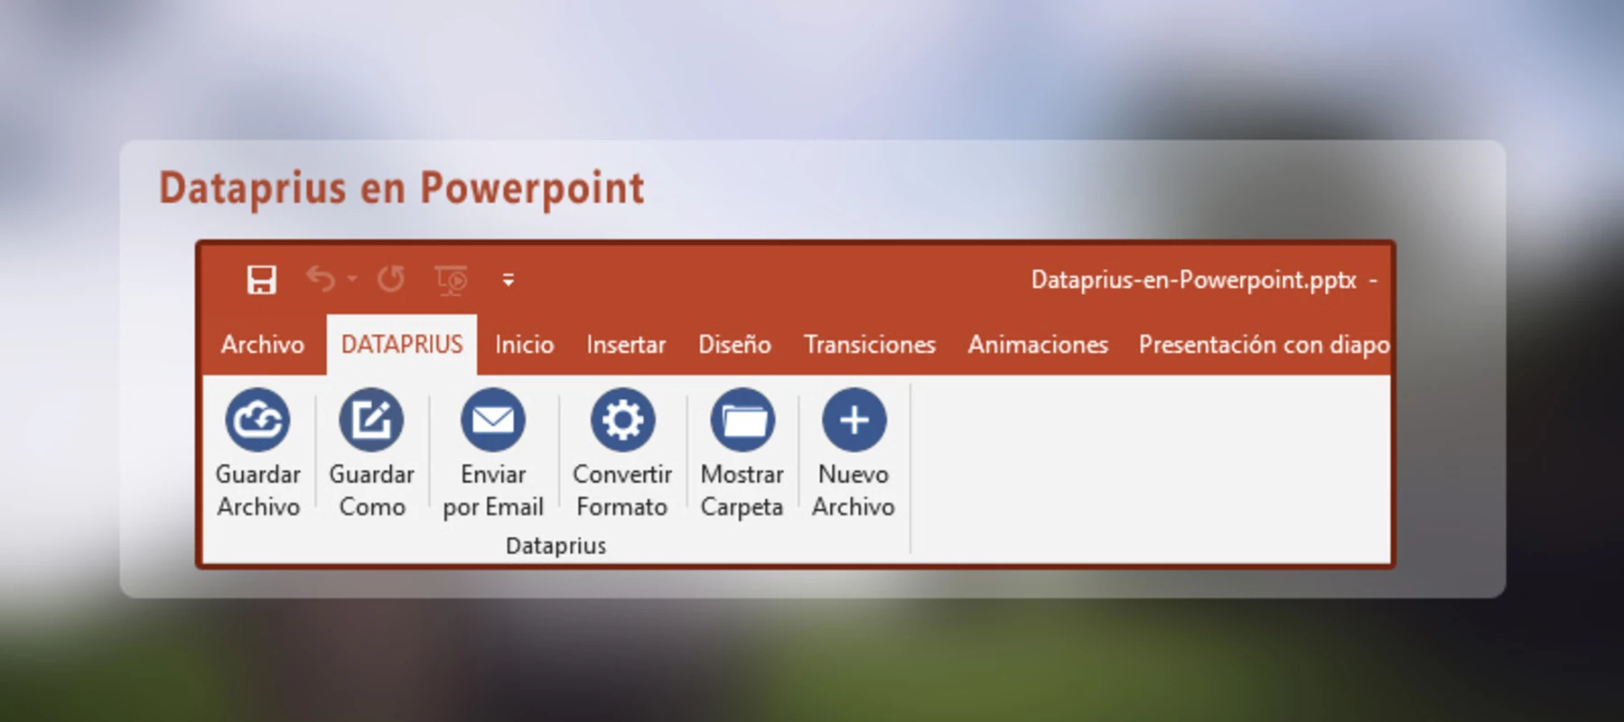The height and width of the screenshot is (722, 1624).
Task: Open the Insertar tab
Action: tap(626, 345)
